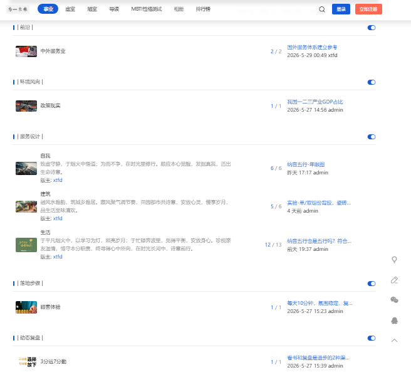
Task: Click the back-to-top arrow icon
Action: pyautogui.click(x=394, y=341)
